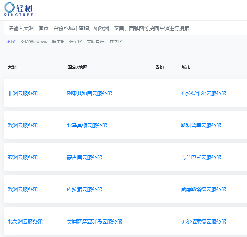This screenshot has height=237, width=247.
Task: Open 库拉索云服务器 link
Action: click(84, 189)
